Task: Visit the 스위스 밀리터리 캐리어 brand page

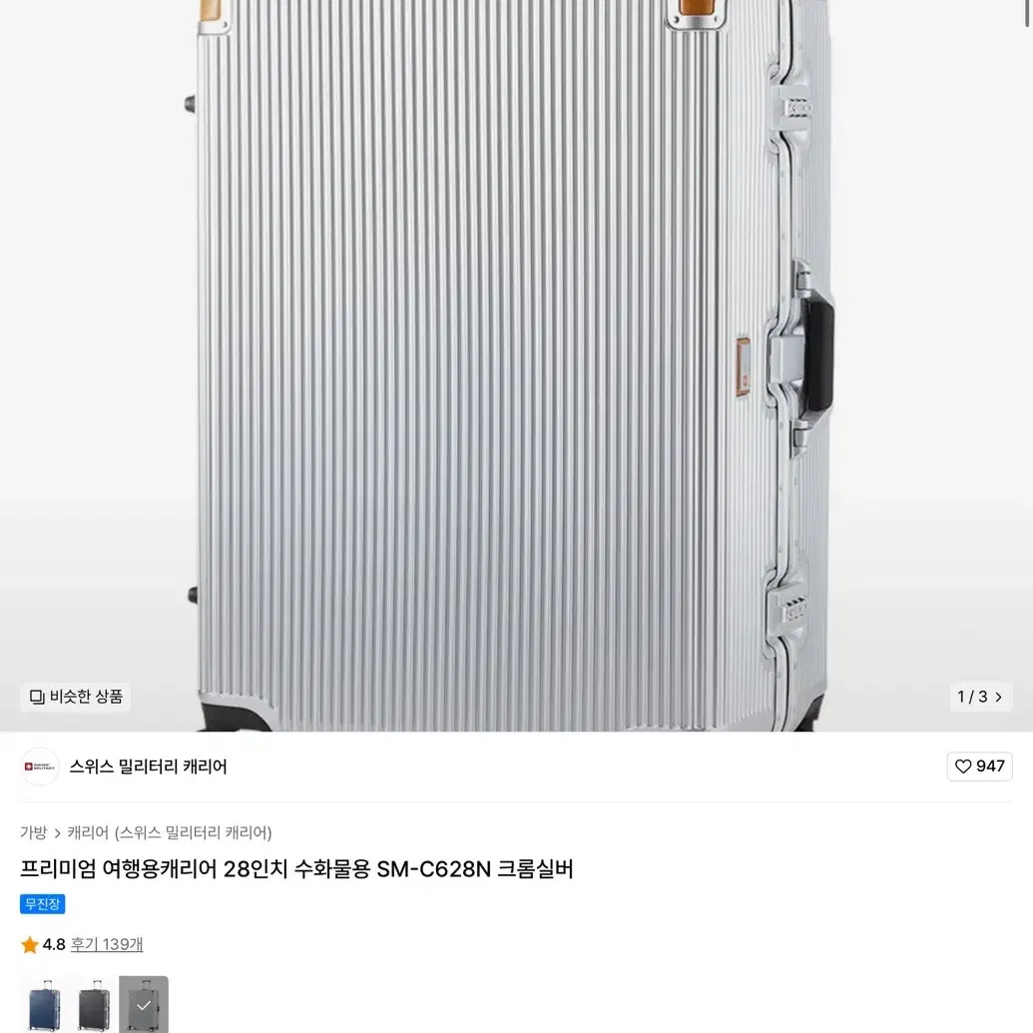Action: [x=149, y=767]
